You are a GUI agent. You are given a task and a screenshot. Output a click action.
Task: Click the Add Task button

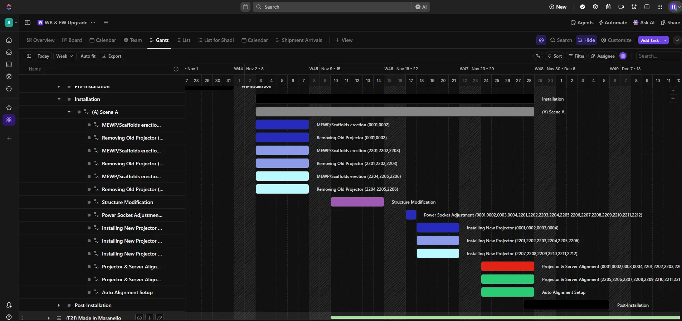649,40
